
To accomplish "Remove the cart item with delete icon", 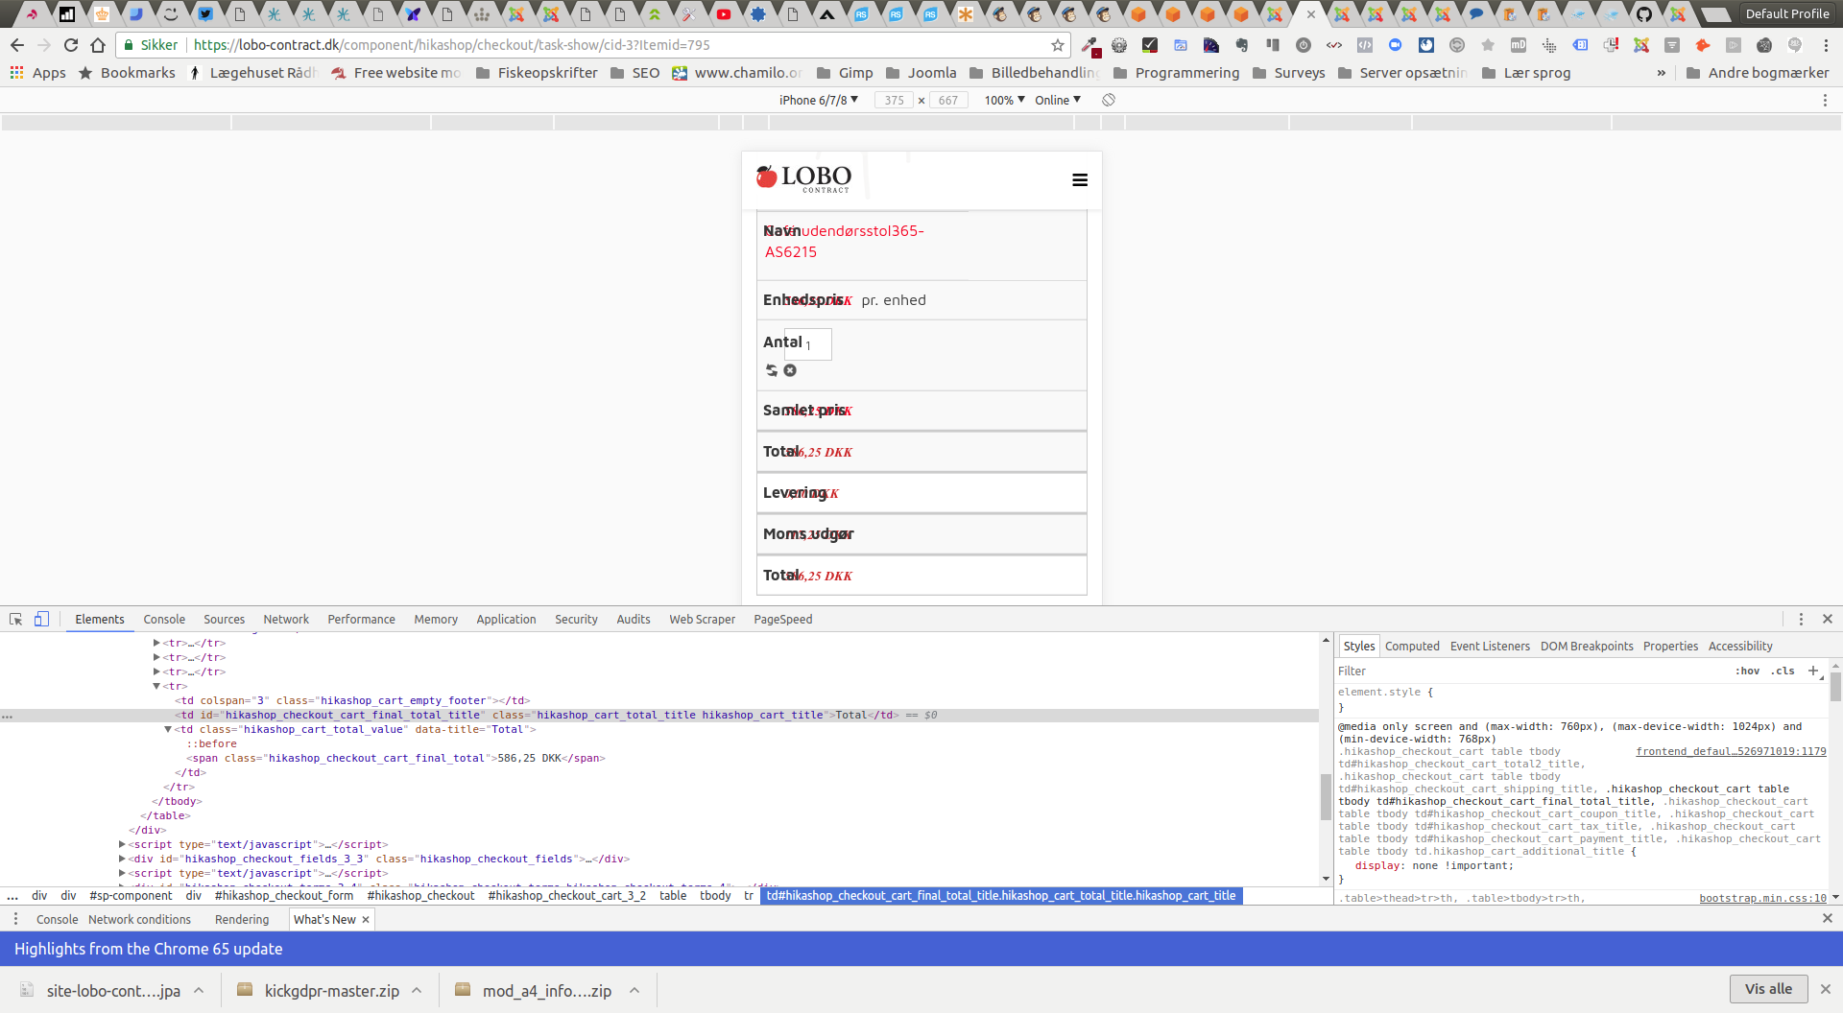I will pyautogui.click(x=790, y=370).
